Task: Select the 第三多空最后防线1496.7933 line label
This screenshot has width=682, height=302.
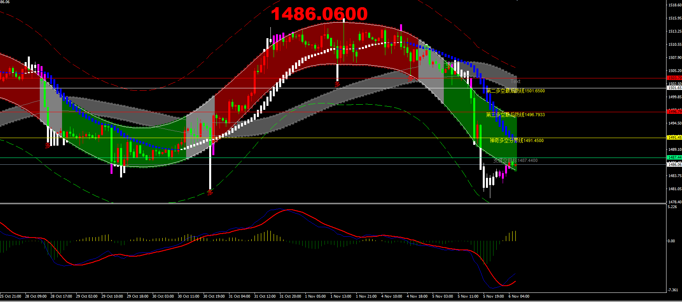Action: tap(515, 115)
